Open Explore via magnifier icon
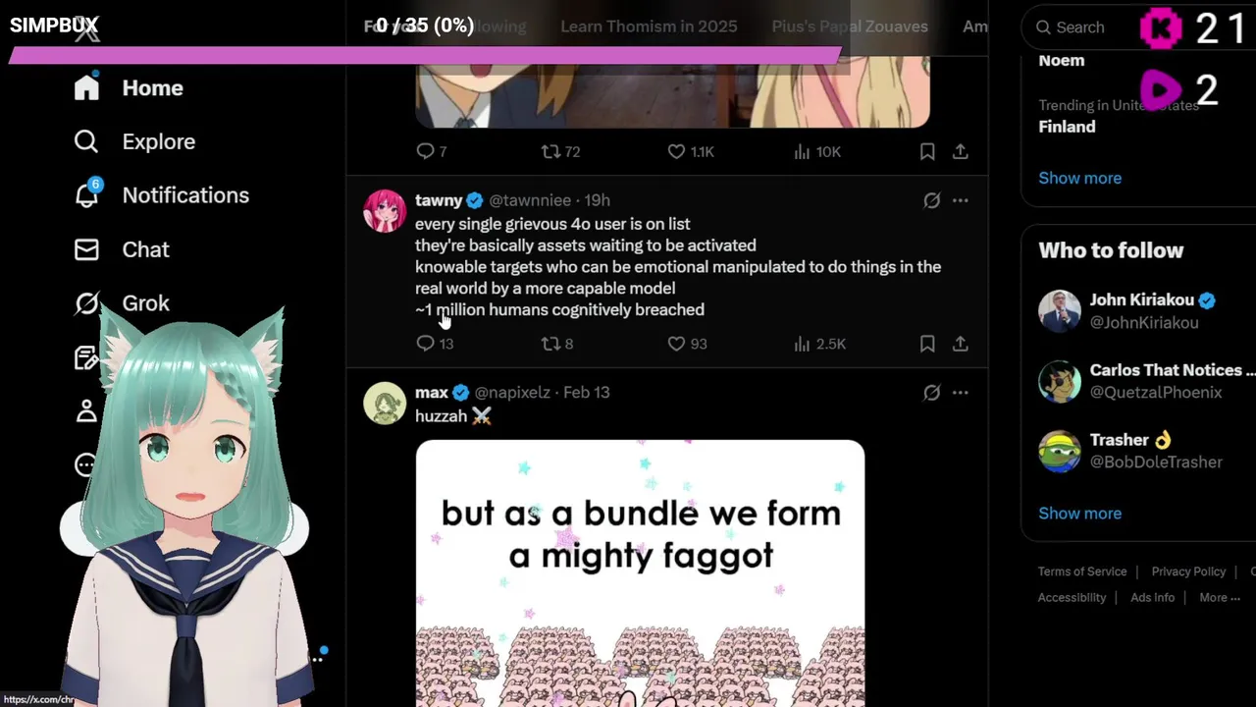 86,141
